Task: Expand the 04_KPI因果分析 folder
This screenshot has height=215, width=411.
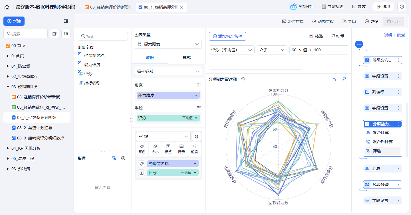Action: 8,148
